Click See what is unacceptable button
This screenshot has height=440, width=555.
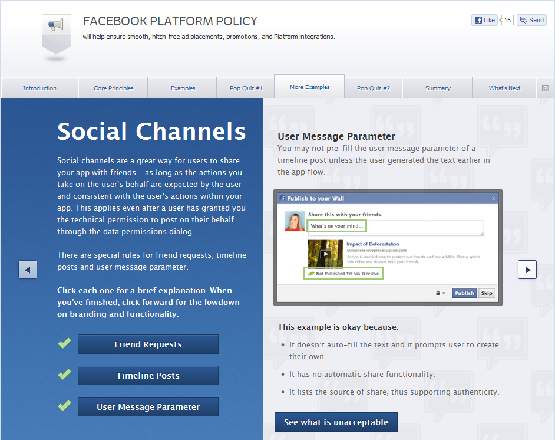coord(336,422)
